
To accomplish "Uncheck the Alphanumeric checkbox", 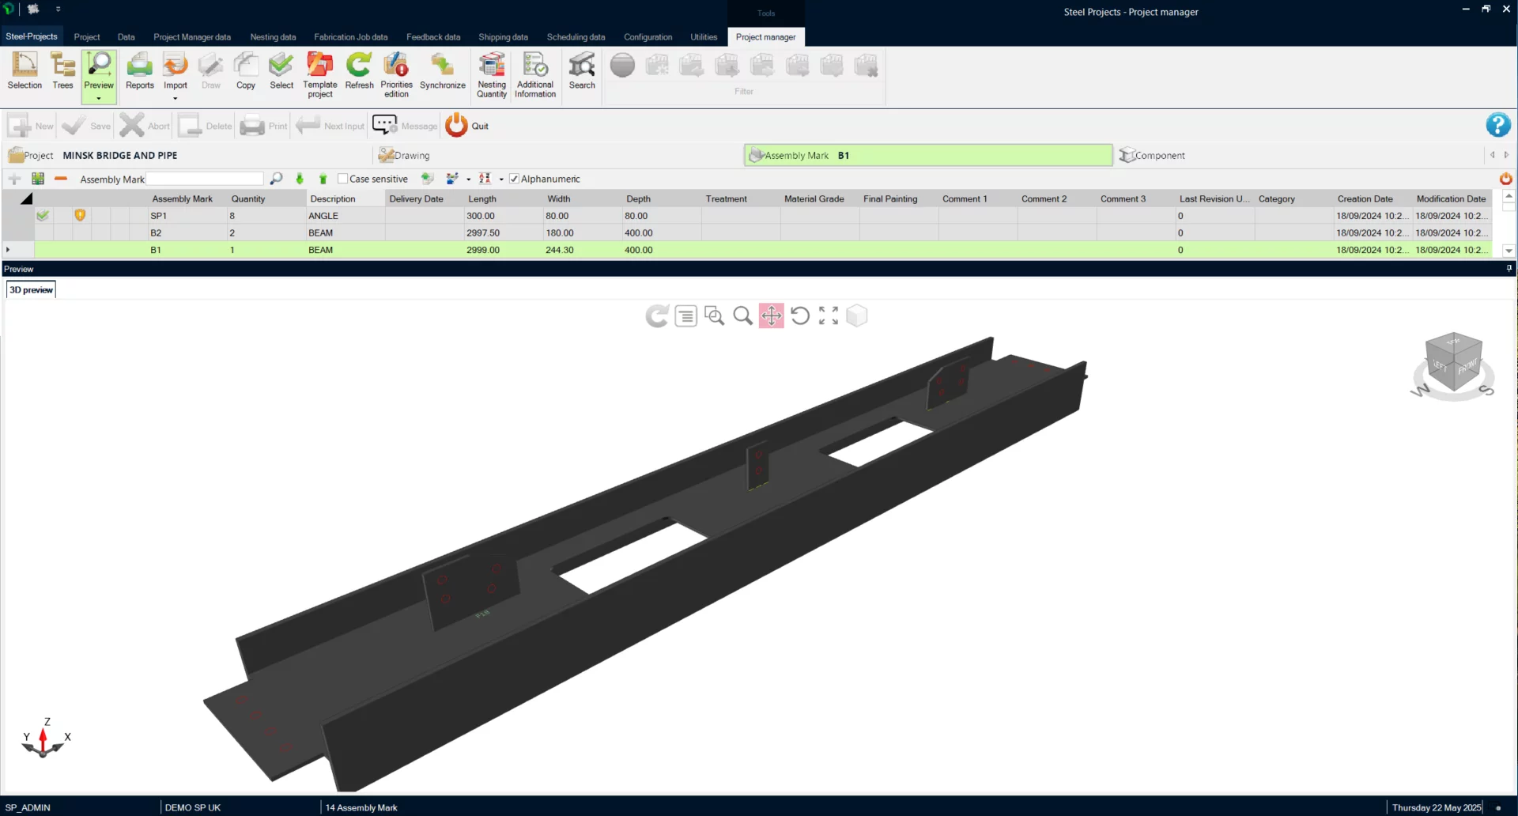I will 514,179.
